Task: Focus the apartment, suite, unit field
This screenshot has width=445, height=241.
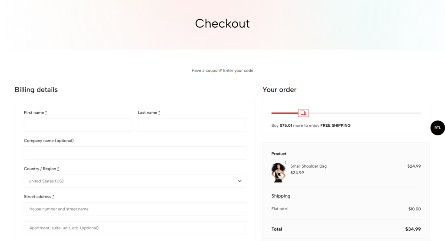Action: click(135, 228)
